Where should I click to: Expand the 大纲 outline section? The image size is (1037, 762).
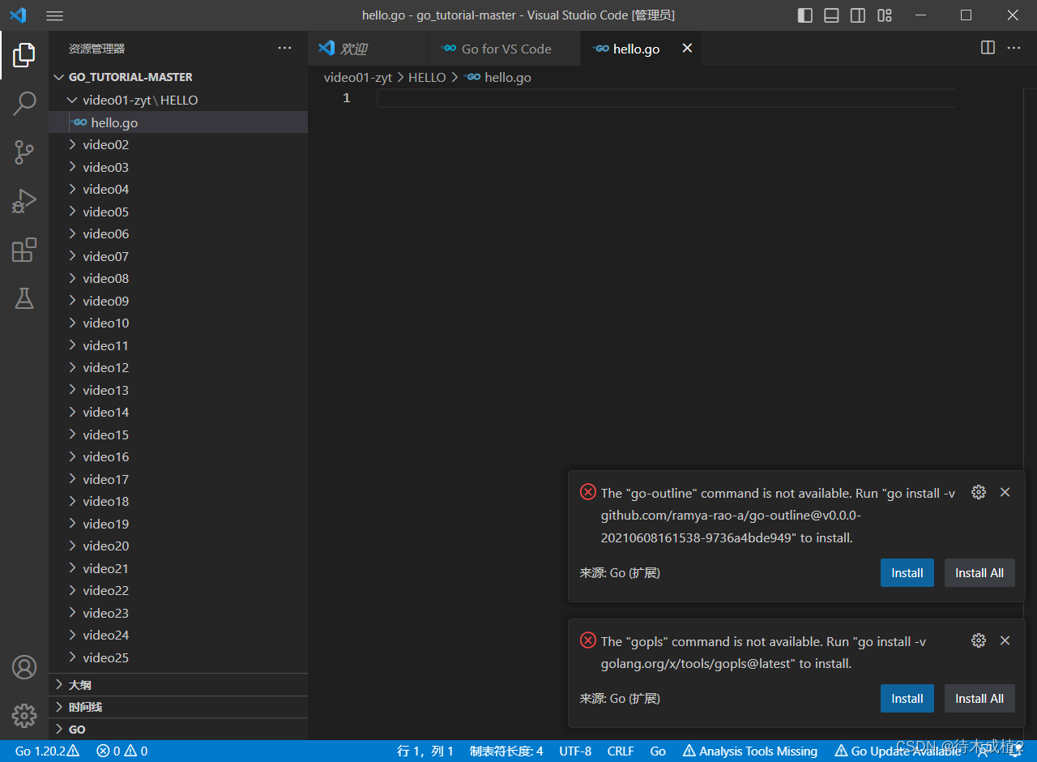click(178, 685)
